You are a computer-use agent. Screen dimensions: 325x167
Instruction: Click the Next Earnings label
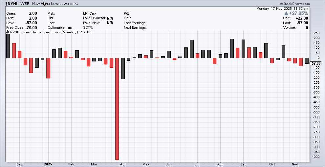point(135,28)
